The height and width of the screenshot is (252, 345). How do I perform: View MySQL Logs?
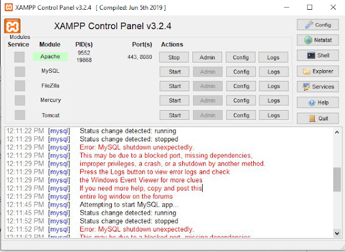pyautogui.click(x=274, y=72)
